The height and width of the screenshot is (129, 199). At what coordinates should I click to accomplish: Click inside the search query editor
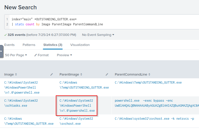click(101, 22)
